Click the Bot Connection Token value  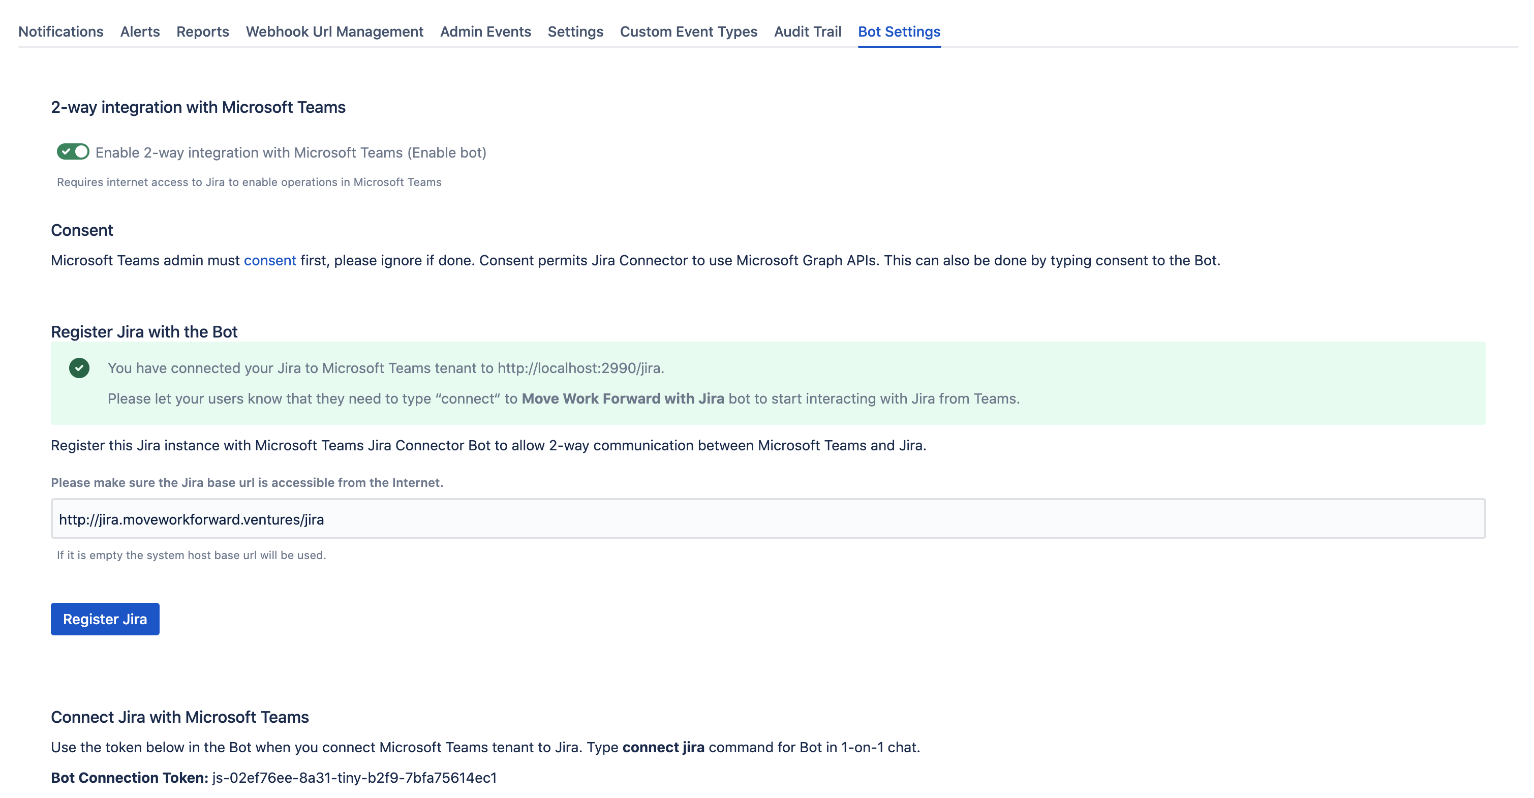tap(354, 777)
